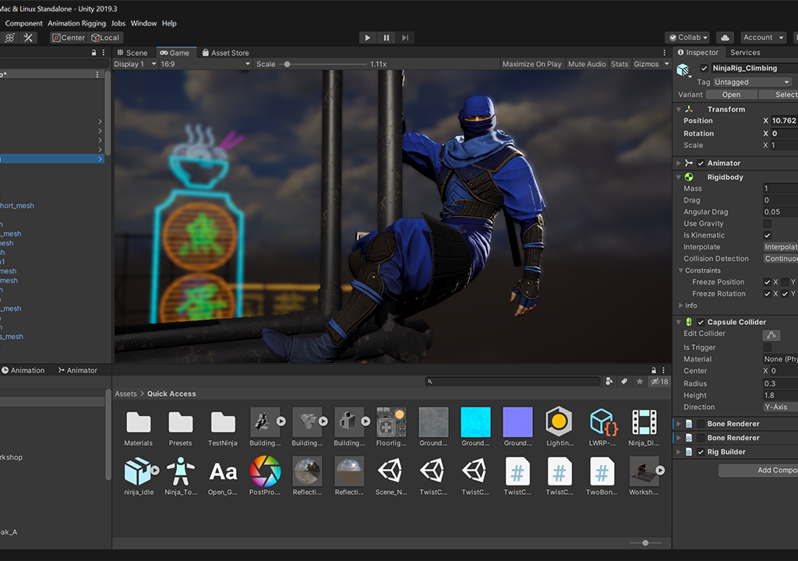Switch to the Asset Store tab
The height and width of the screenshot is (561, 798).
click(225, 53)
